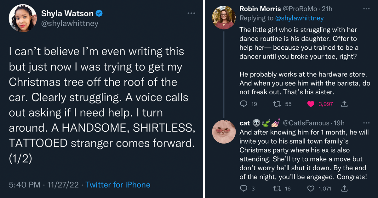Click Shyla Watson's verified badge

click(x=99, y=13)
